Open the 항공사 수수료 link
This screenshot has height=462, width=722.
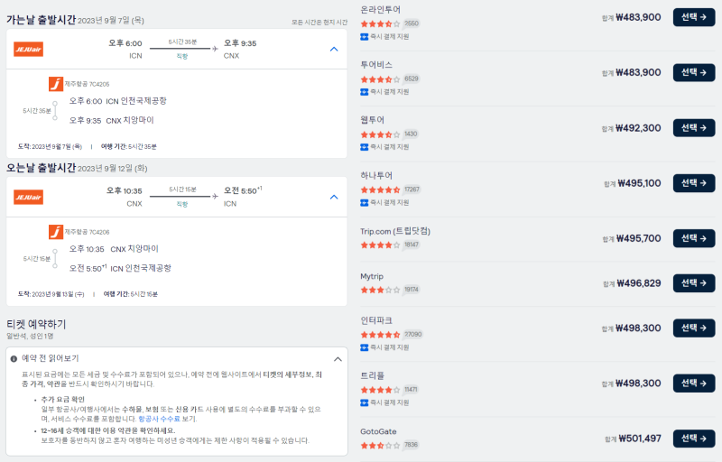coord(160,419)
